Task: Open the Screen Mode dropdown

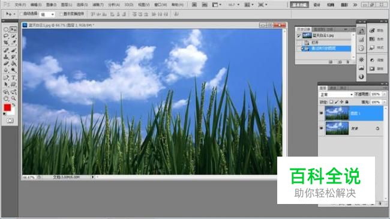Action: pyautogui.click(x=263, y=5)
